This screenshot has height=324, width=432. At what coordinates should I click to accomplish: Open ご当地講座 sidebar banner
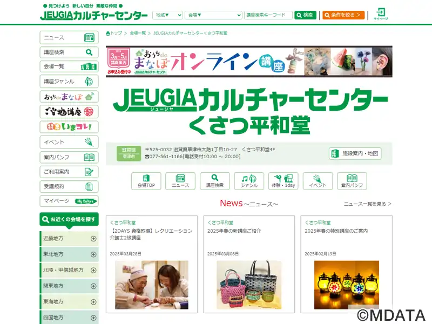(69, 112)
